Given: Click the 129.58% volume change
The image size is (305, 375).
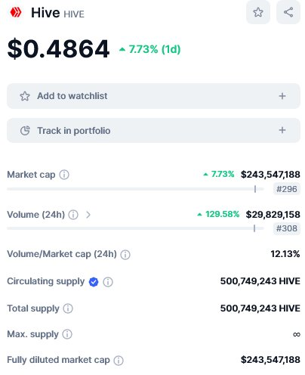Looking at the screenshot, I should (x=218, y=214).
